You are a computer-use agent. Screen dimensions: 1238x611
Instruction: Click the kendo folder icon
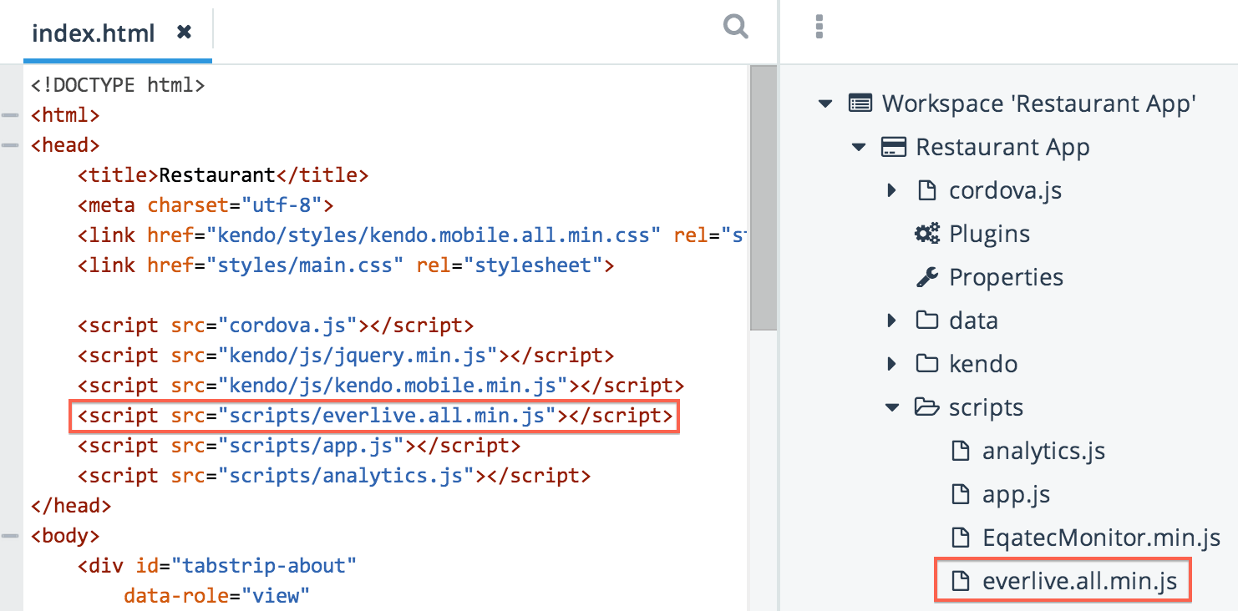click(x=927, y=364)
